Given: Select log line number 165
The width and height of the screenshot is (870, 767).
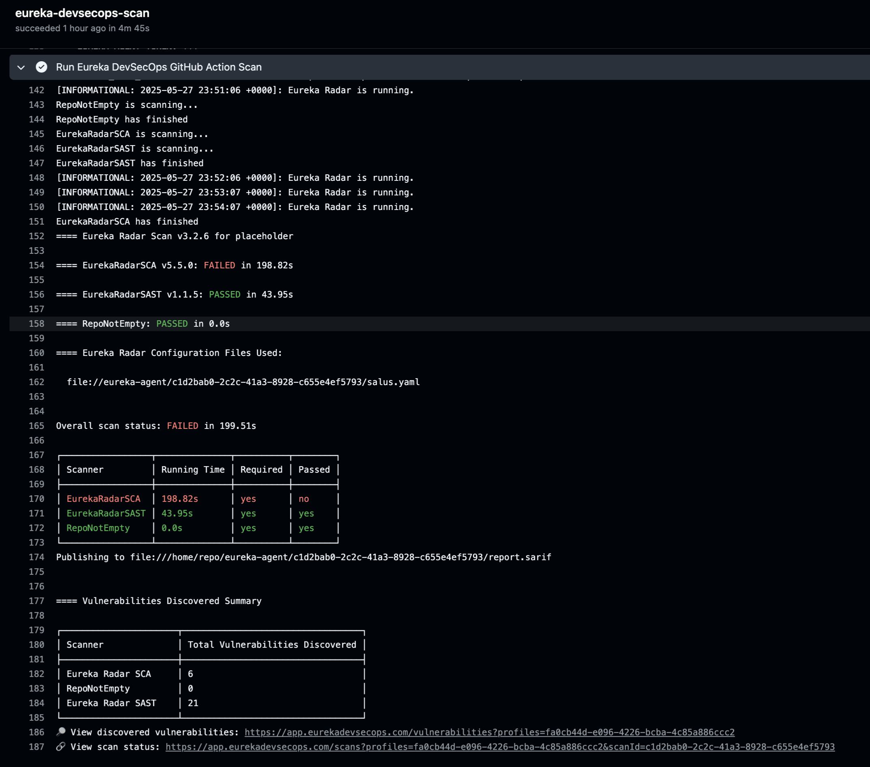Looking at the screenshot, I should click(37, 425).
